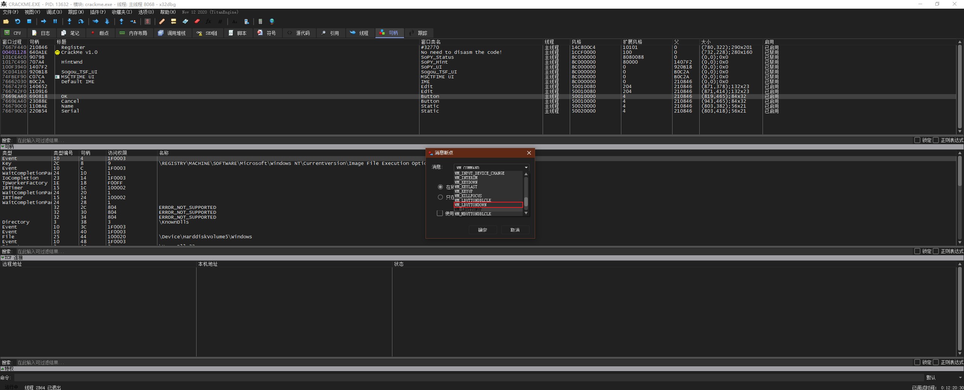Click the message dropdown list scrollbar thumb

coord(526,202)
